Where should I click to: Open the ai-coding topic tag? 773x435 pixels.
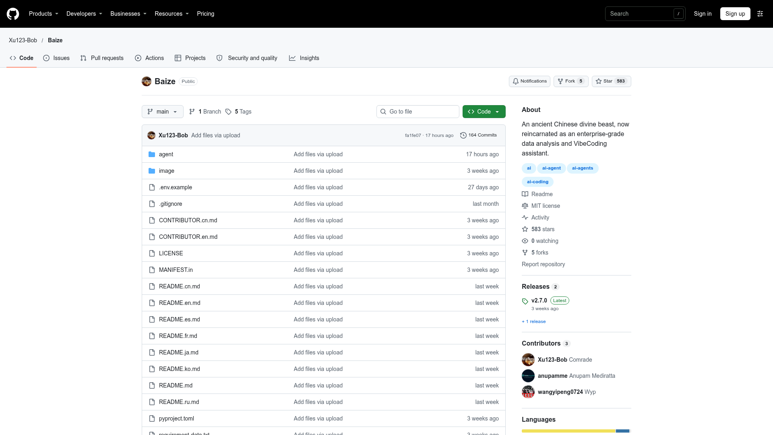[x=537, y=182]
